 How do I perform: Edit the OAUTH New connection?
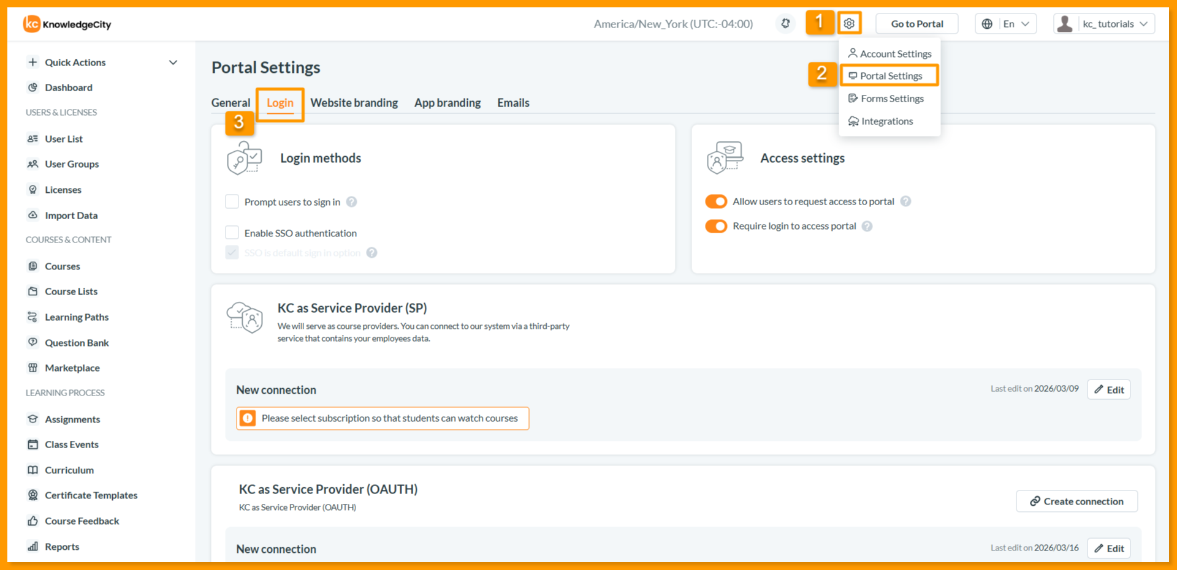1109,548
